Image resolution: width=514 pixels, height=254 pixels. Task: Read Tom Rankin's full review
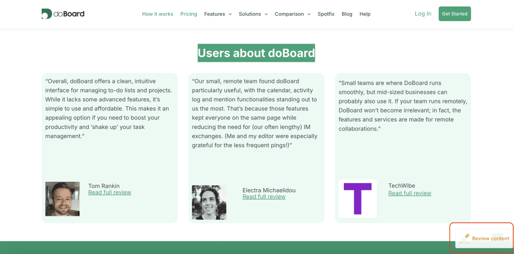[109, 192]
